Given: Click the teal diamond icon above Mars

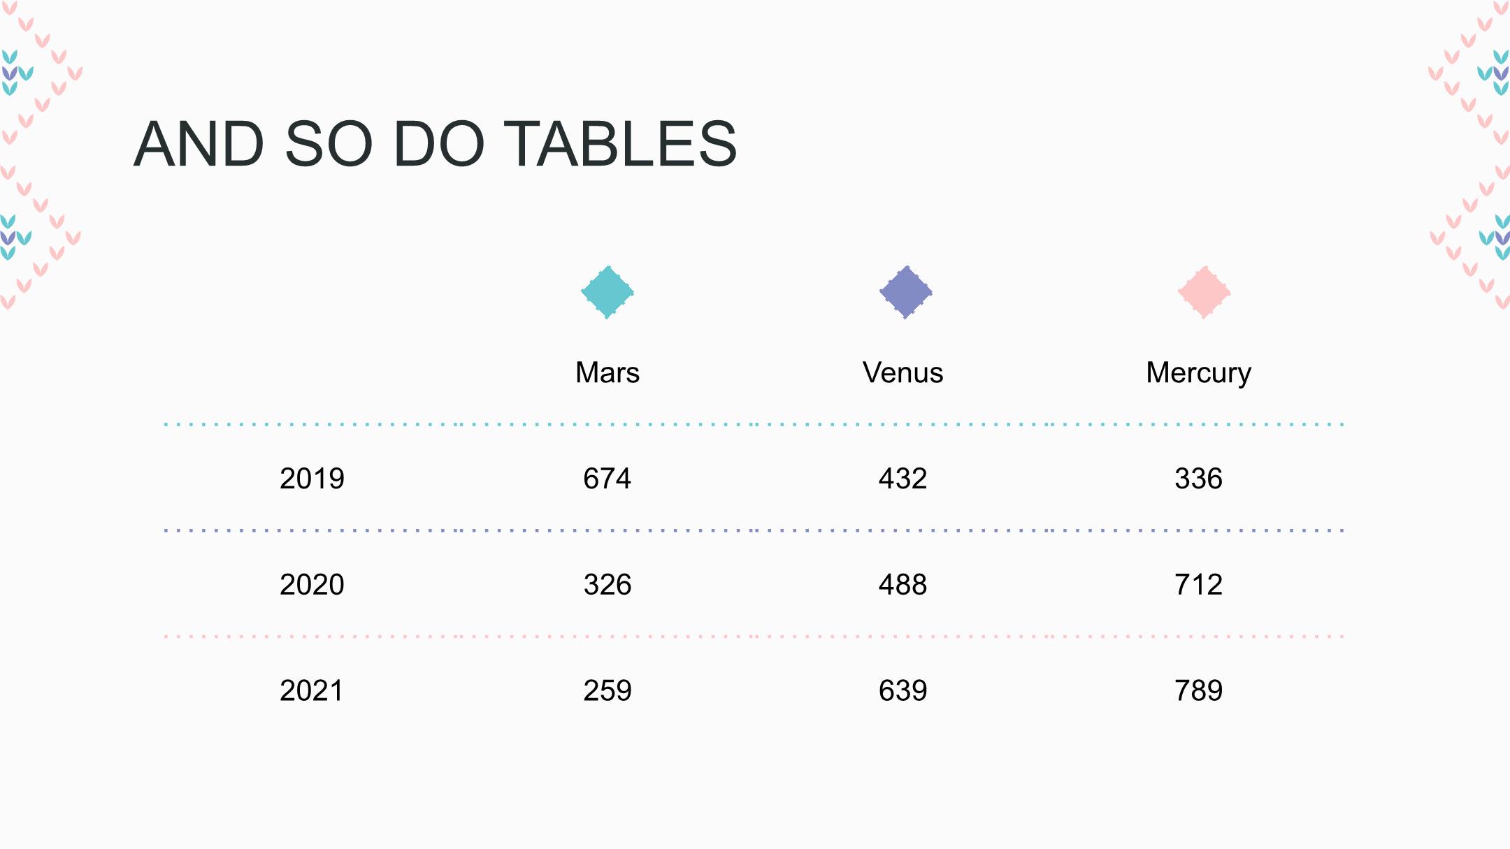Looking at the screenshot, I should click(607, 292).
